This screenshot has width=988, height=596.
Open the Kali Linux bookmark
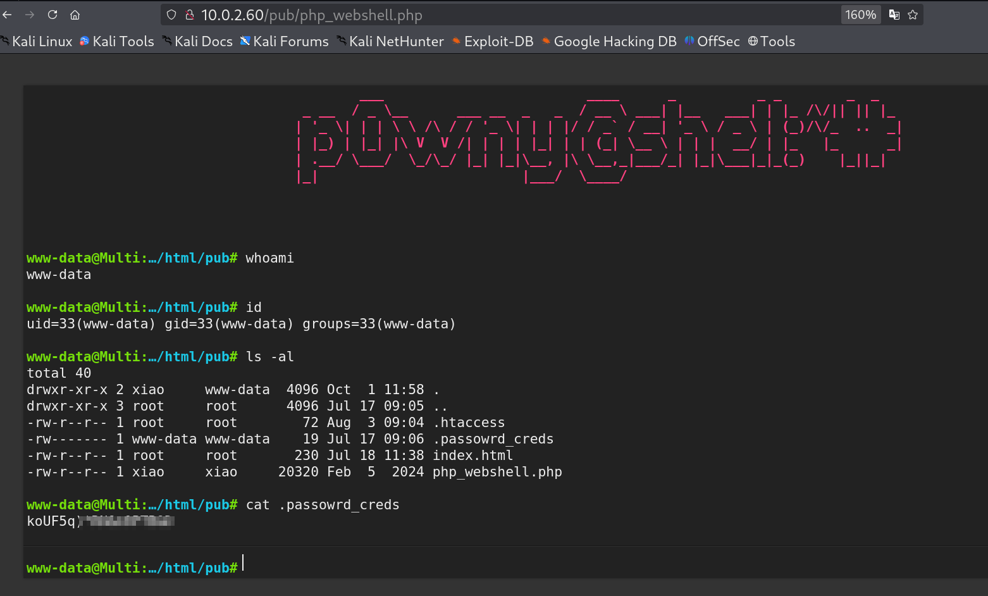click(x=37, y=41)
